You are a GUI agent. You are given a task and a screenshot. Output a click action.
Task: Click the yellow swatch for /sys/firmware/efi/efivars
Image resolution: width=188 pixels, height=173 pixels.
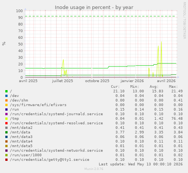(x=6, y=105)
